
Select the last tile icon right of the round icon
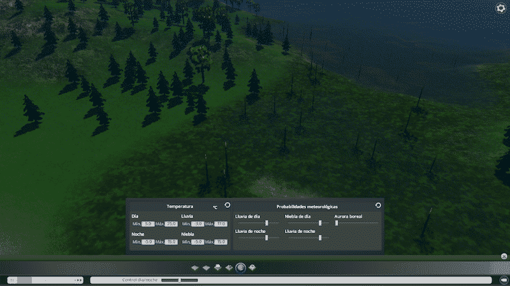pyautogui.click(x=252, y=268)
